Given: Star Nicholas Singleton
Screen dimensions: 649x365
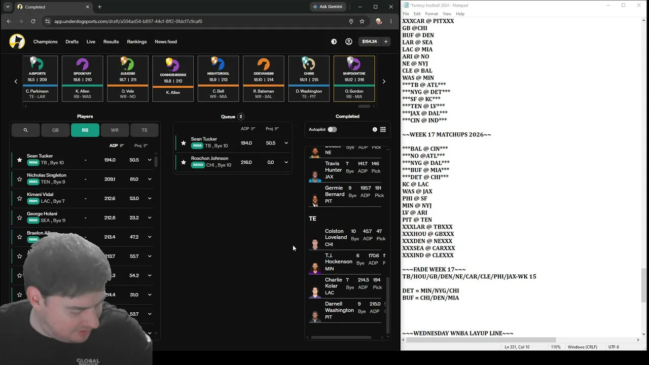Looking at the screenshot, I should (x=19, y=179).
